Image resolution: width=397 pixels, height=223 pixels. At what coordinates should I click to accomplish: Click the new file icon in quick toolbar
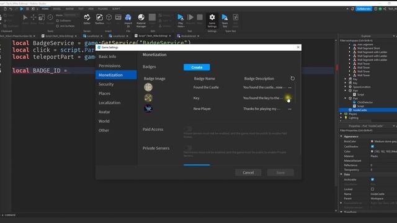5,9
